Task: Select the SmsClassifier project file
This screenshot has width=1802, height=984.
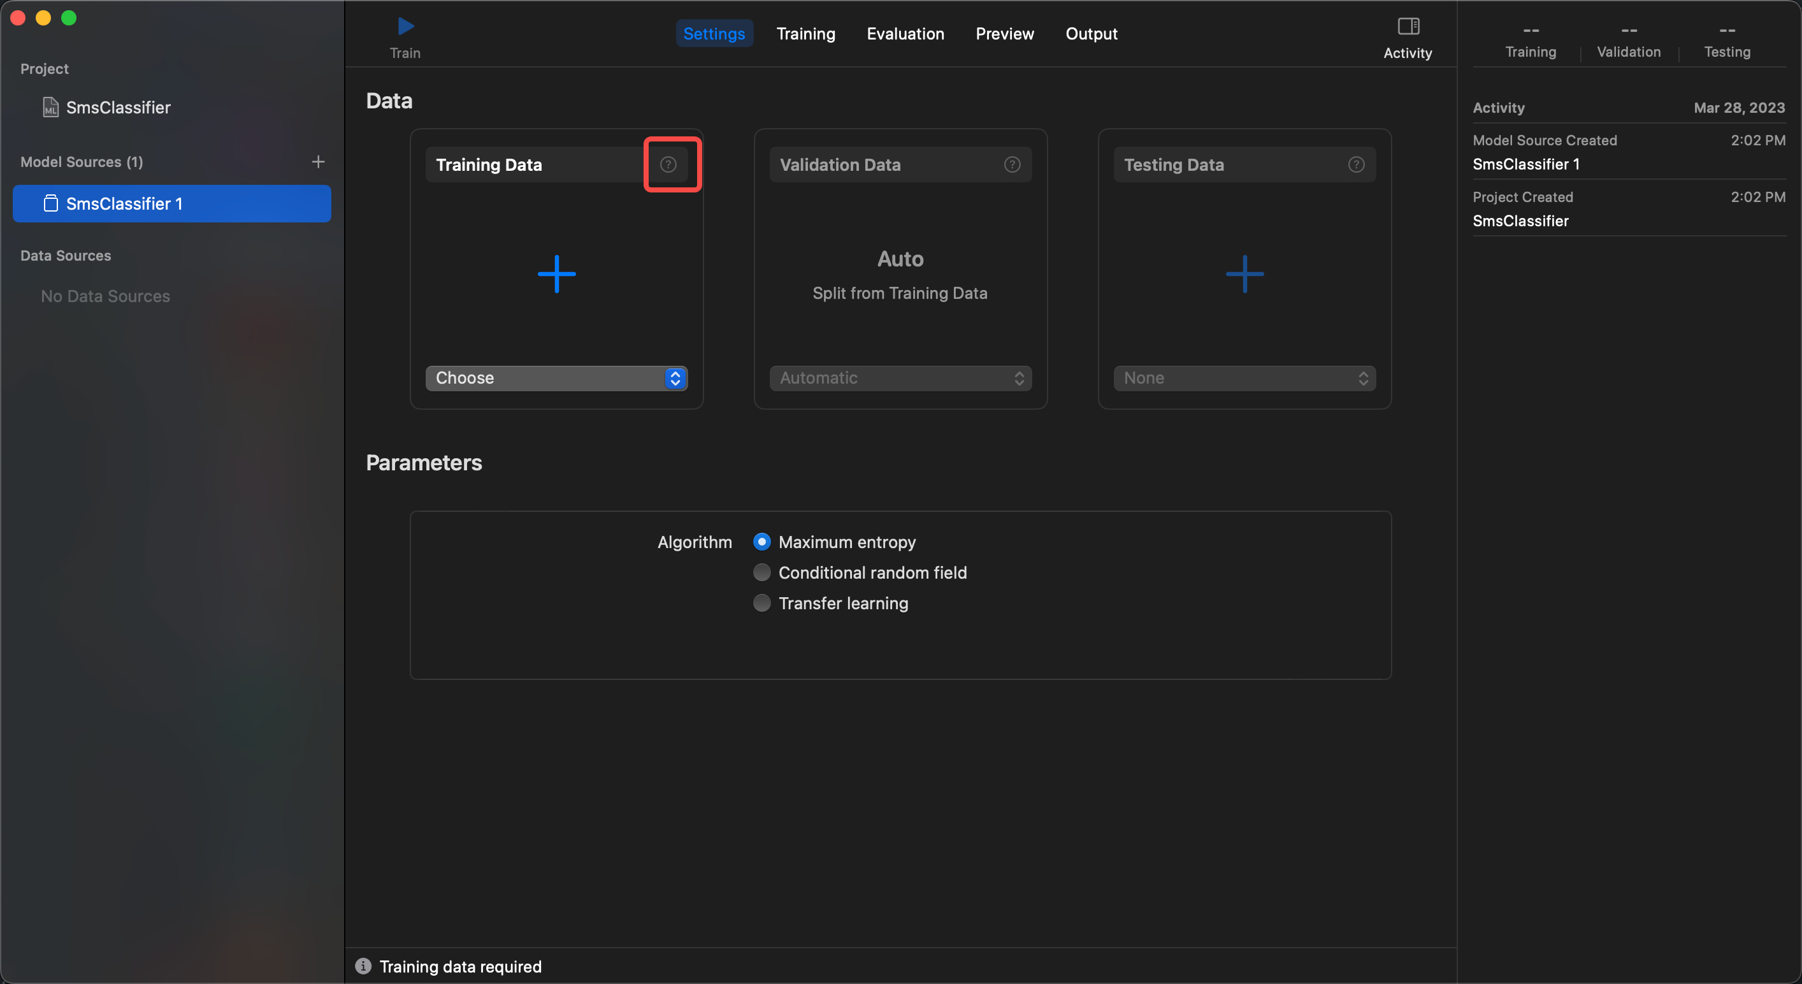Action: coord(117,107)
